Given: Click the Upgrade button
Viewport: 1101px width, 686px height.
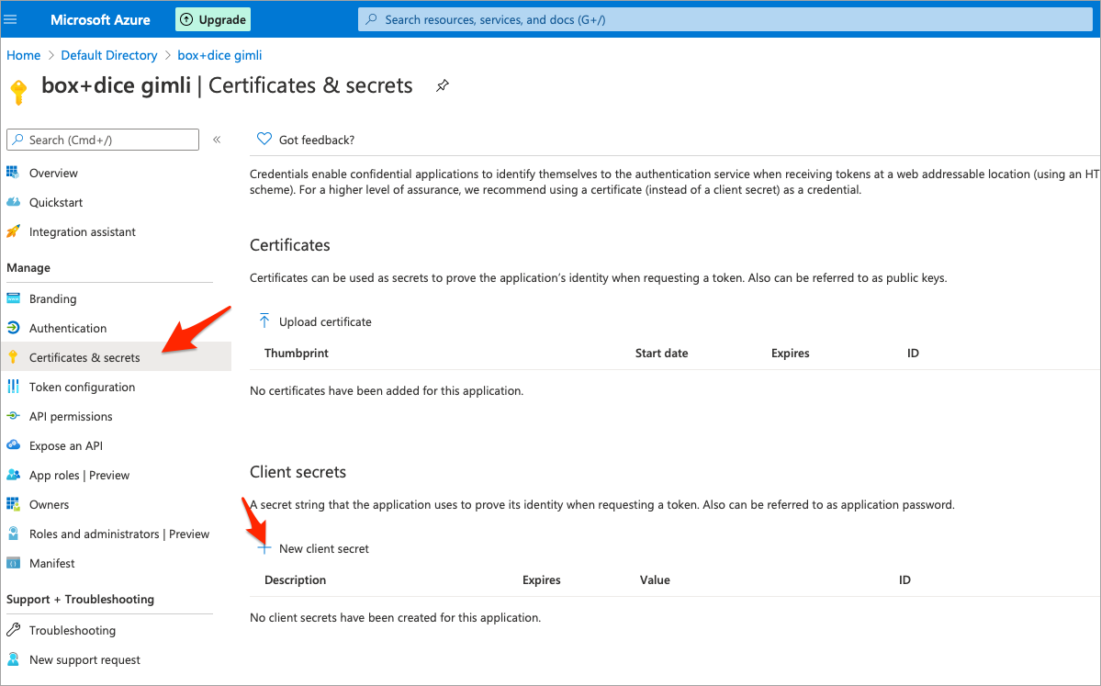Looking at the screenshot, I should point(213,19).
